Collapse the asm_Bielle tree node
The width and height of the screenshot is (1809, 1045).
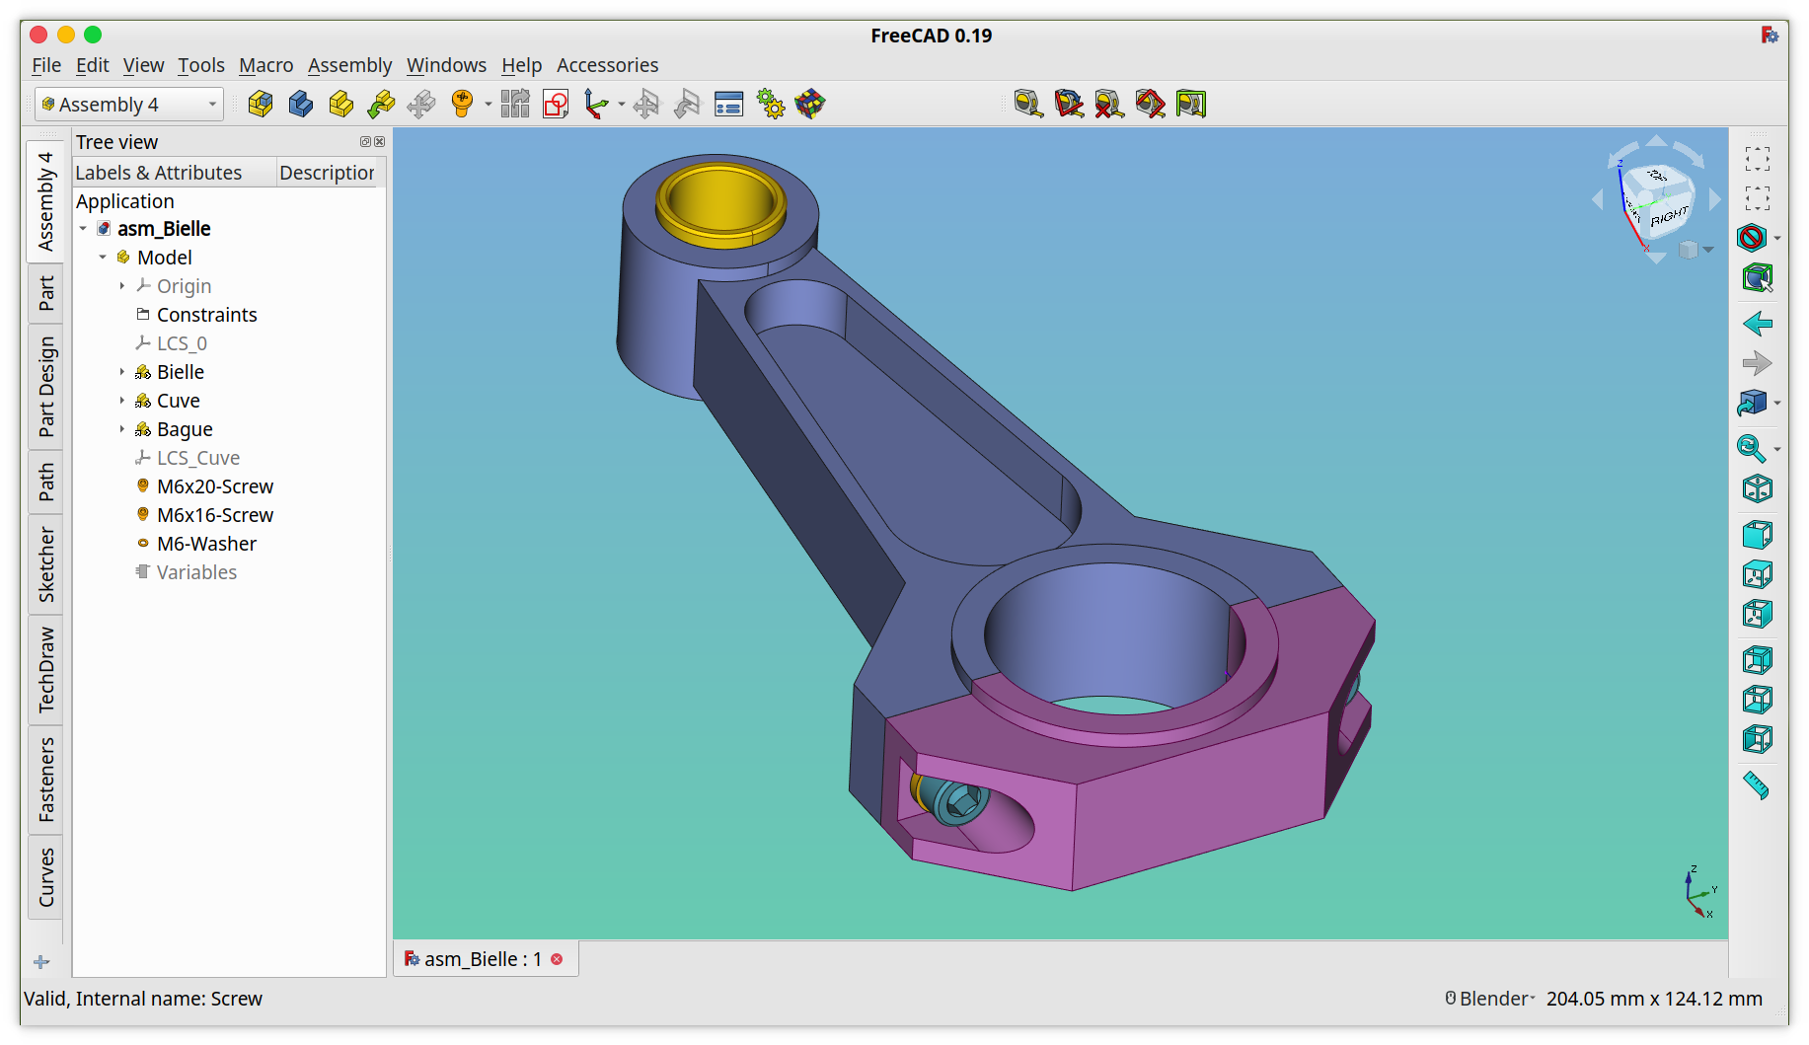83,229
